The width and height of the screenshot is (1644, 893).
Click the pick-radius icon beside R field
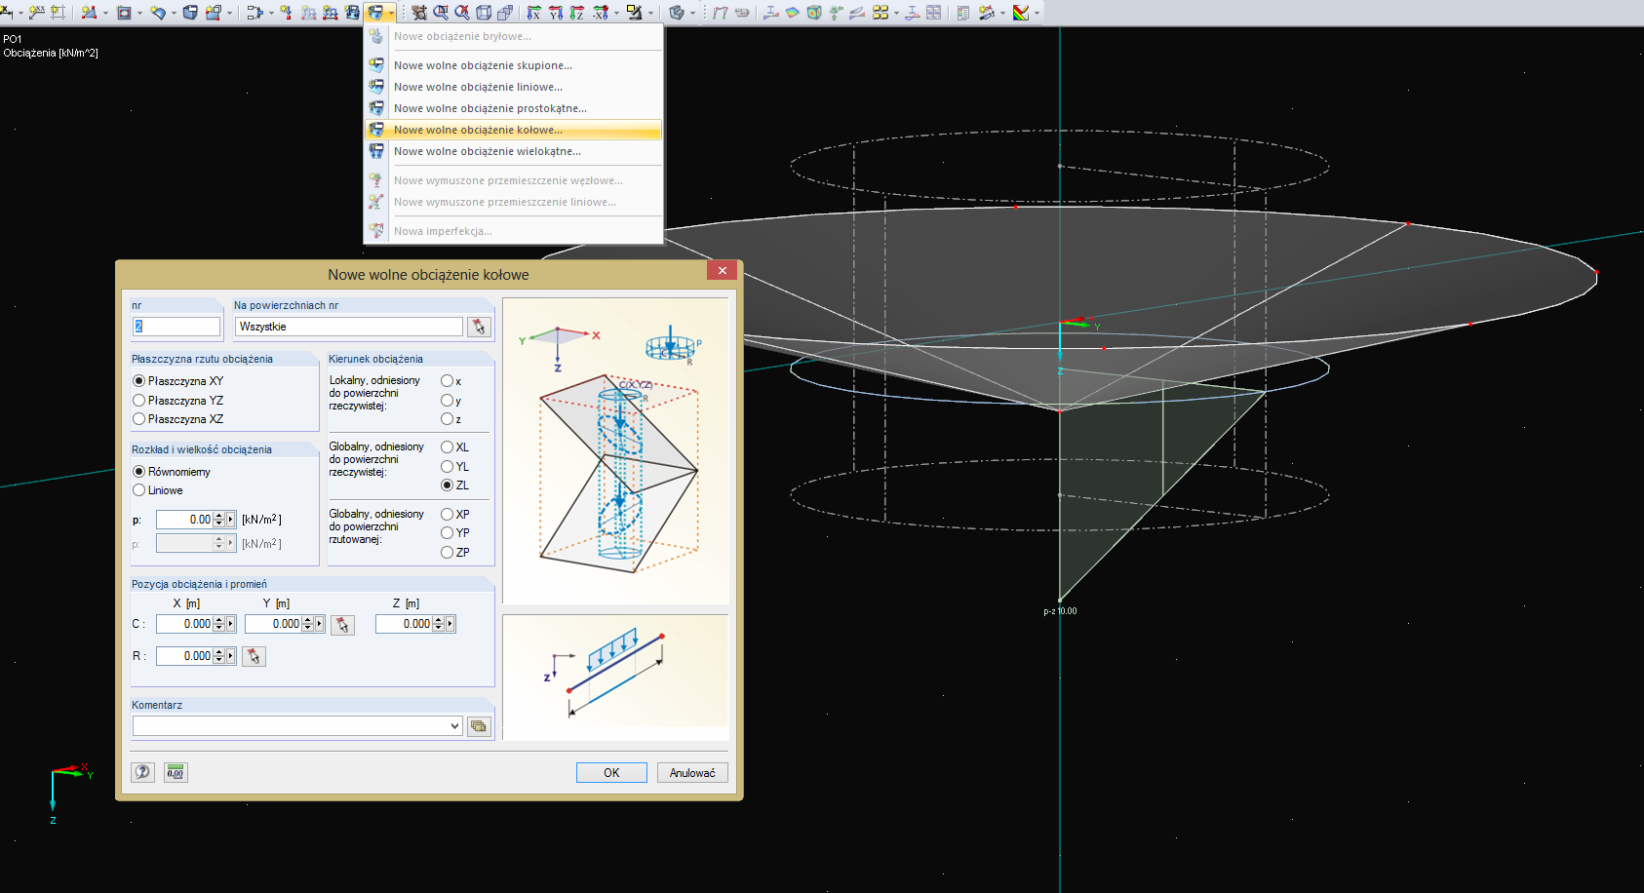coord(254,657)
